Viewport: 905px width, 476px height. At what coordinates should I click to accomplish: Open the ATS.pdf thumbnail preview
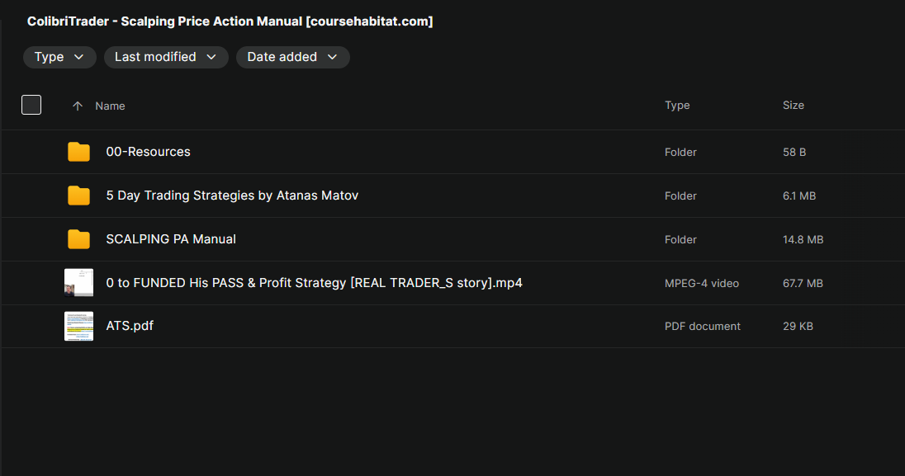(x=78, y=326)
